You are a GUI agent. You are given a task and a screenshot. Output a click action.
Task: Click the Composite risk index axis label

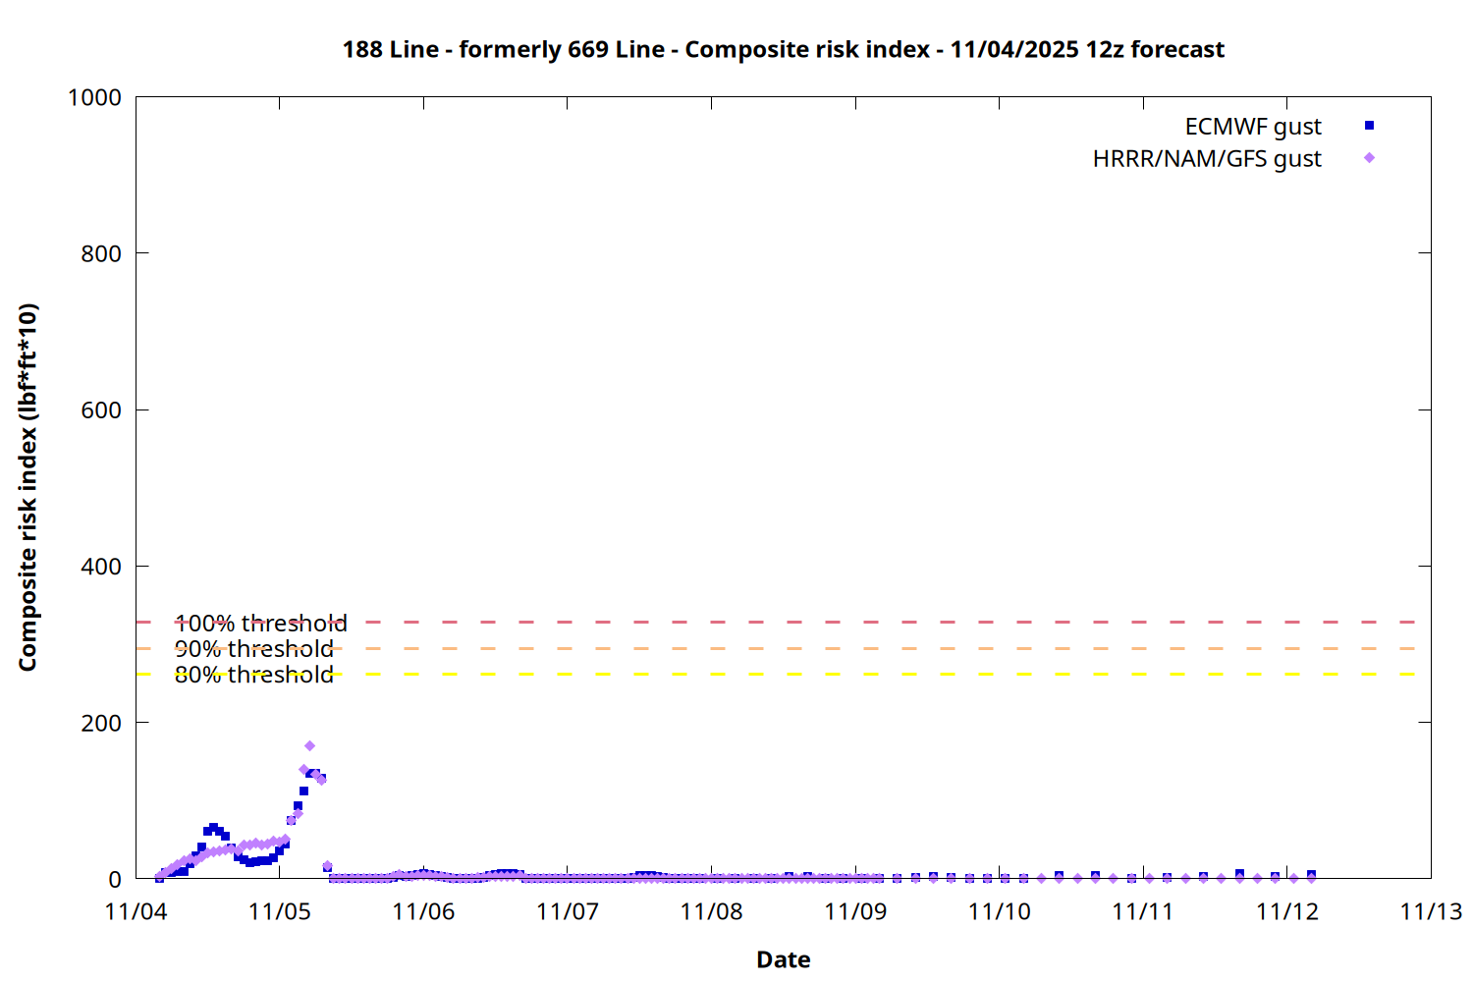pyautogui.click(x=27, y=487)
